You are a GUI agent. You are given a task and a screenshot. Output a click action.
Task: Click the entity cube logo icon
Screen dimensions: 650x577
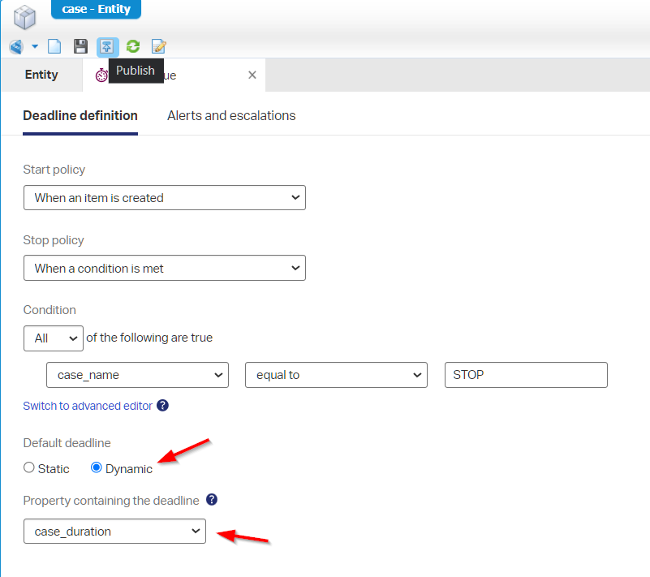click(x=25, y=16)
